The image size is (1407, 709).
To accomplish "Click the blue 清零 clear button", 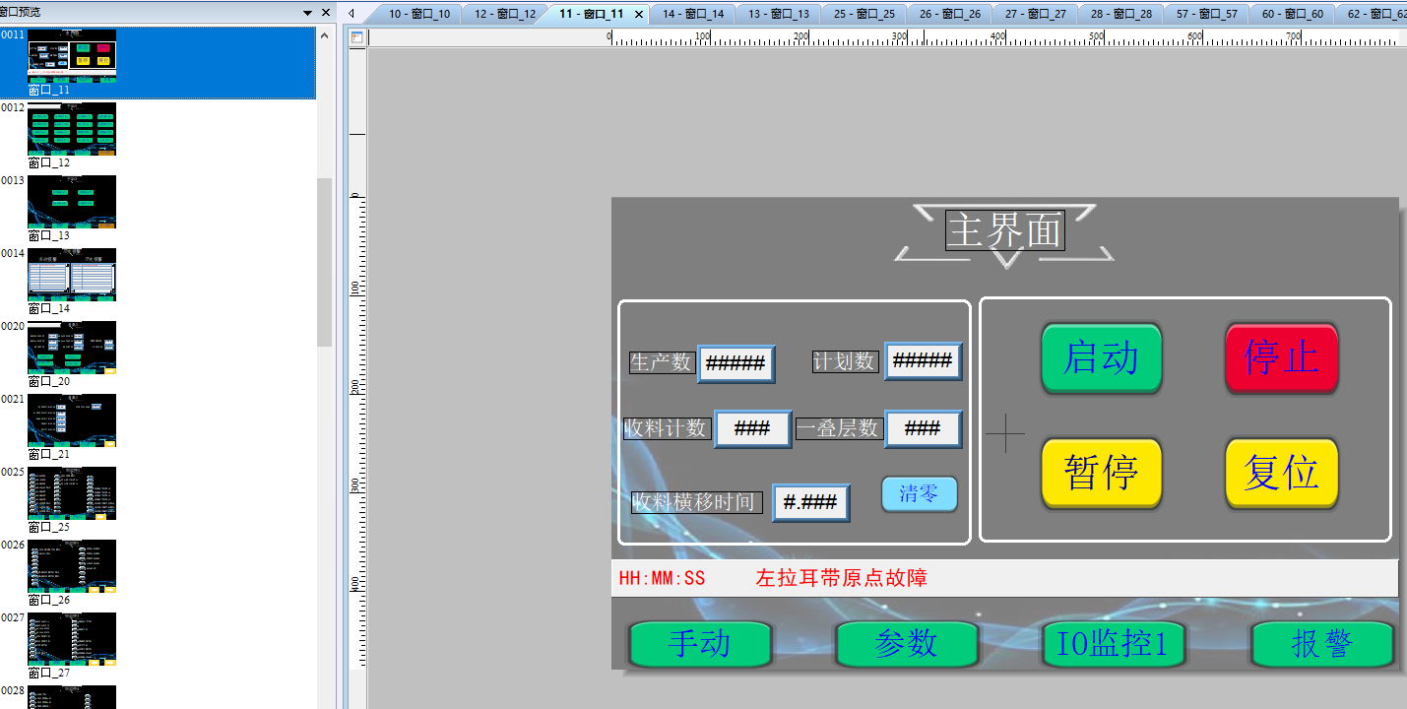I will tap(919, 494).
